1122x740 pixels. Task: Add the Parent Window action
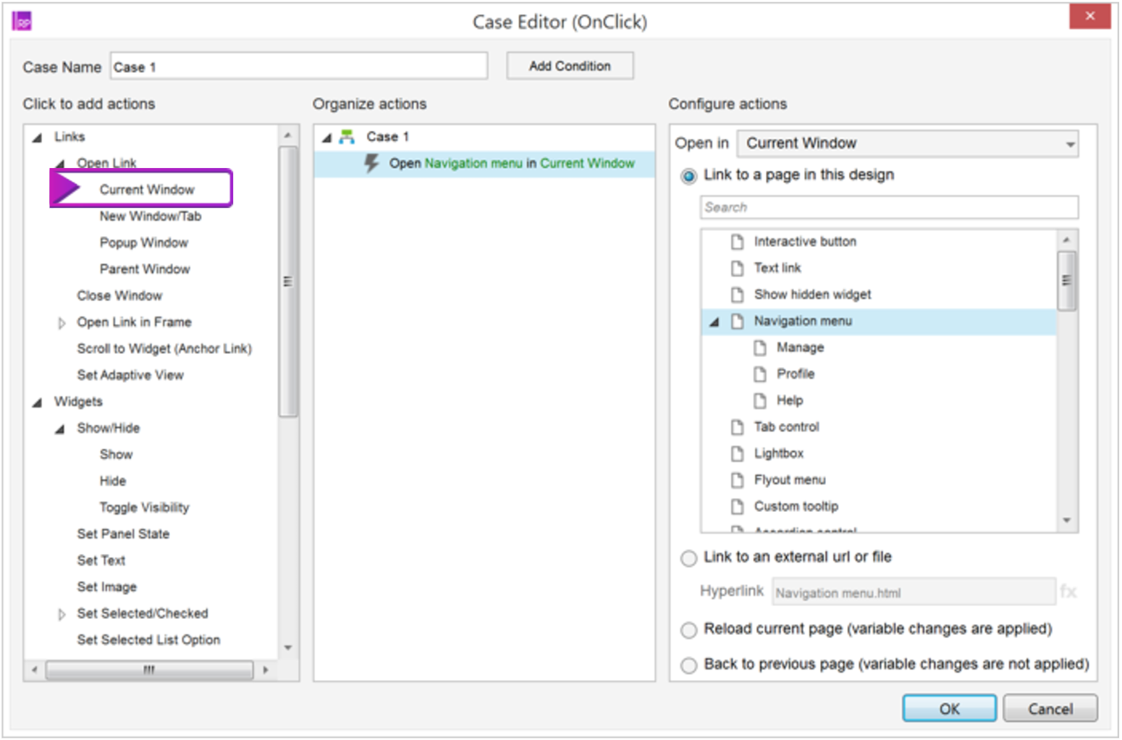(145, 269)
